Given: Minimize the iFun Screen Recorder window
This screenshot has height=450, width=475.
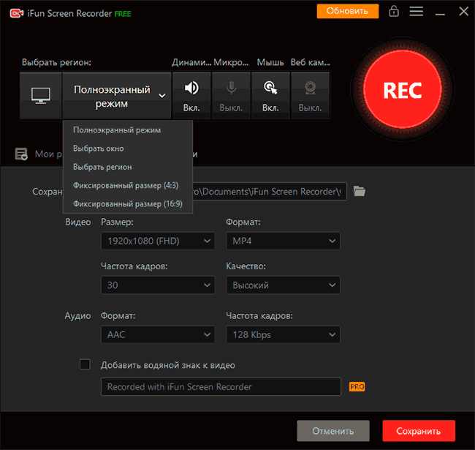Looking at the screenshot, I should click(440, 14).
